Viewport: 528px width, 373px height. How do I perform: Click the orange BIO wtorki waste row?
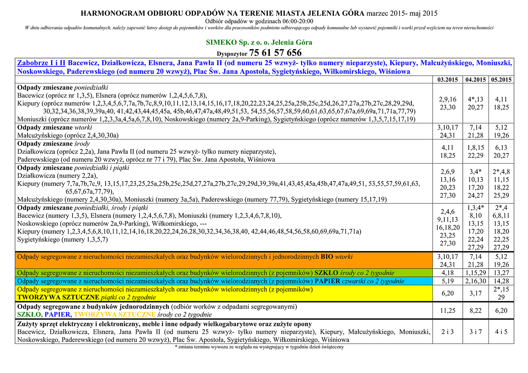coord(223,260)
